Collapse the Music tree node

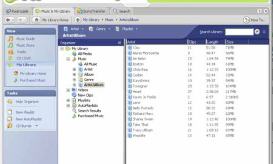[68, 59]
